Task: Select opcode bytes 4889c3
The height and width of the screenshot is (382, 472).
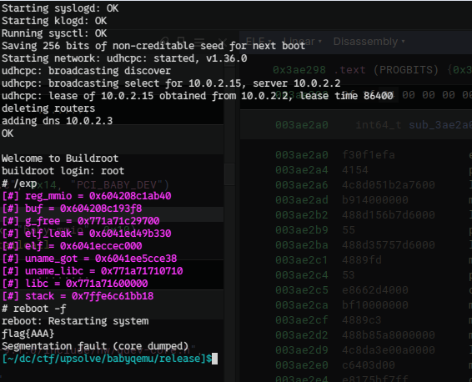Action: [x=362, y=320]
